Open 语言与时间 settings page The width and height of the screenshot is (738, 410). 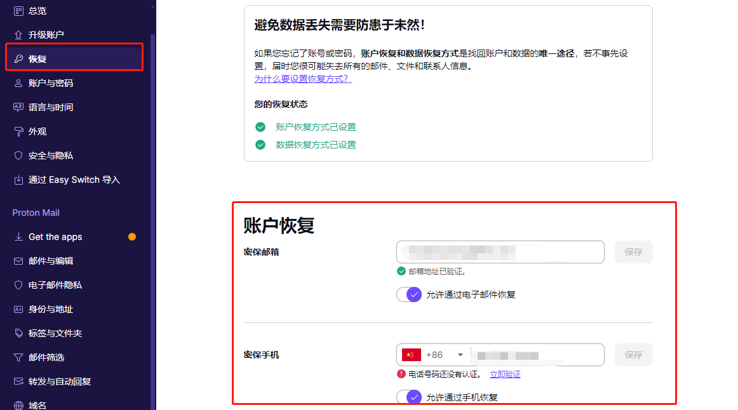click(x=51, y=107)
